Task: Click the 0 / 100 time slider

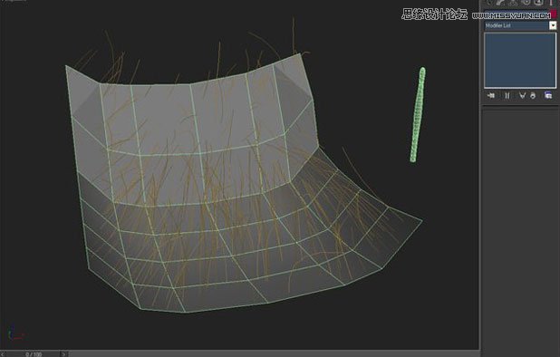Action: click(x=34, y=354)
